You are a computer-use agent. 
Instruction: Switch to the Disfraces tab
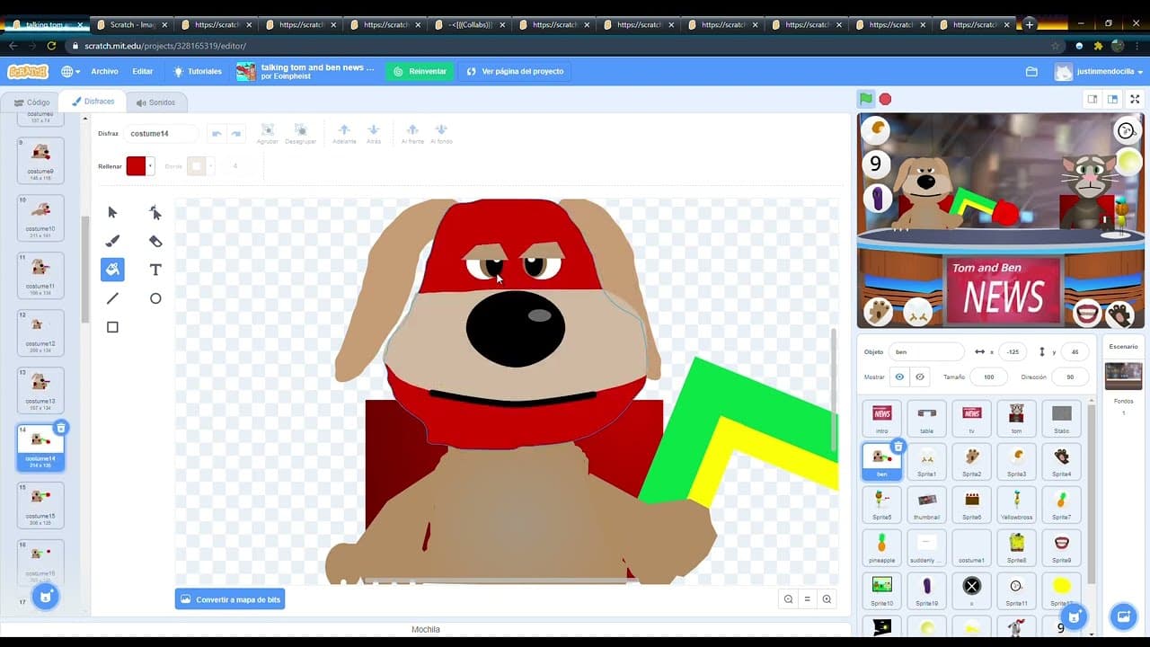[93, 102]
